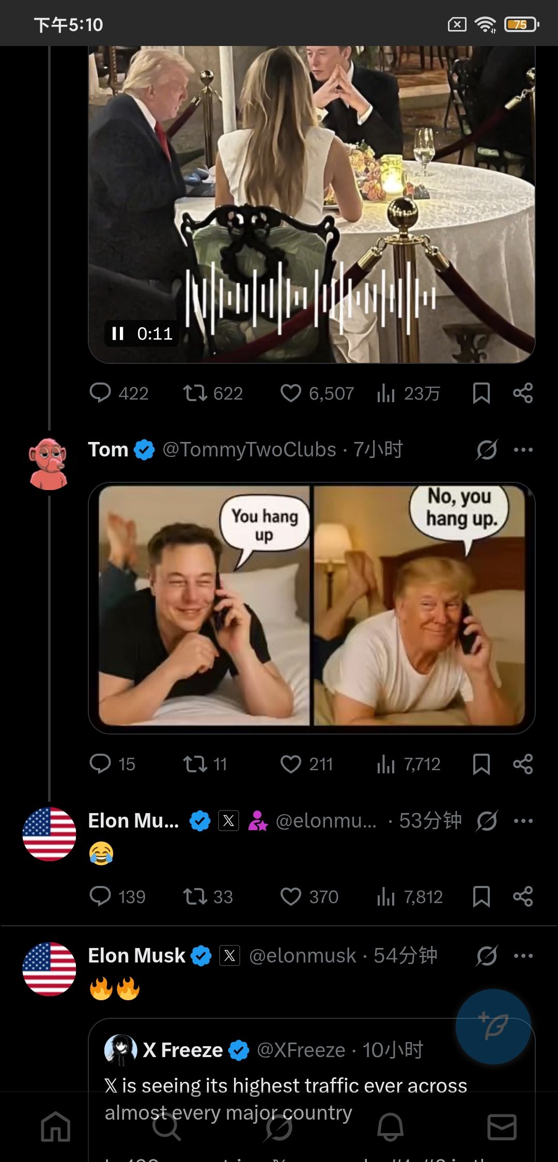This screenshot has height=1162, width=558.
Task: Open more options on Tom's post
Action: tap(523, 450)
